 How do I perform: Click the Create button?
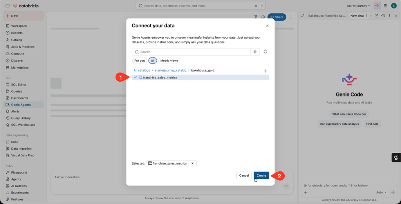click(261, 175)
